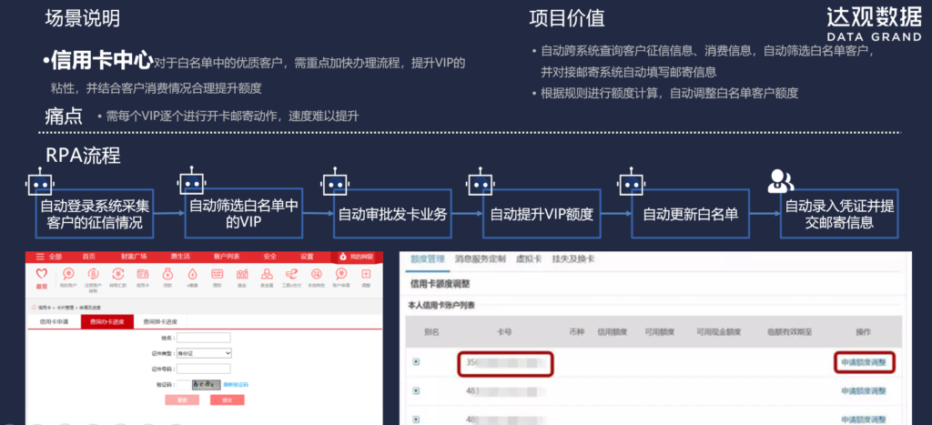Click the 最爱 heart icon

(x=41, y=275)
